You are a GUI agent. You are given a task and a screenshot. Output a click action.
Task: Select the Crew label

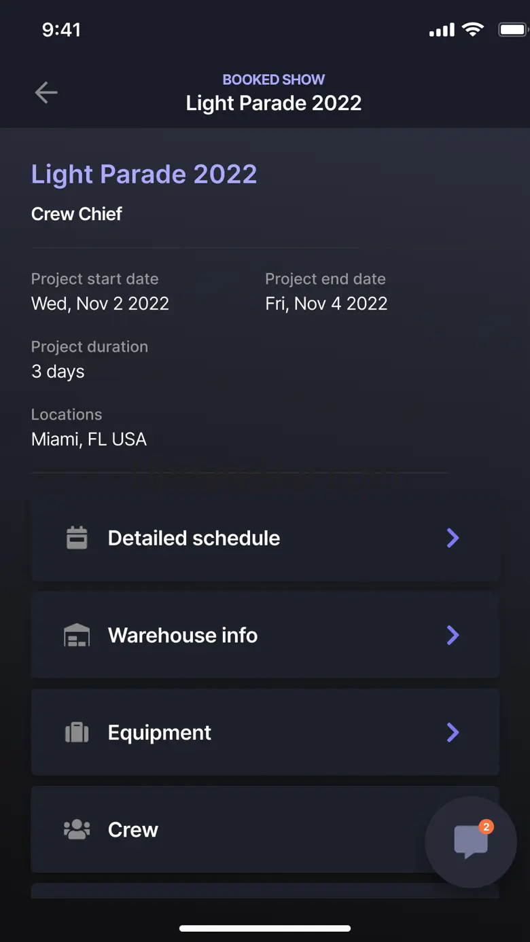pyautogui.click(x=133, y=829)
